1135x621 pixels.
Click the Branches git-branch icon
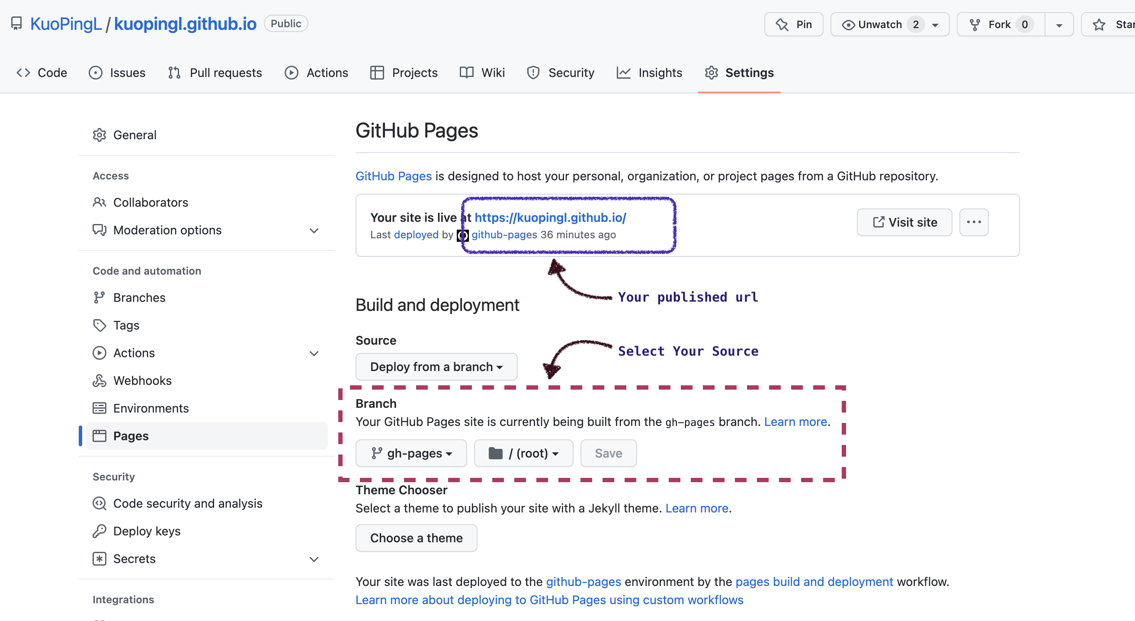(99, 297)
